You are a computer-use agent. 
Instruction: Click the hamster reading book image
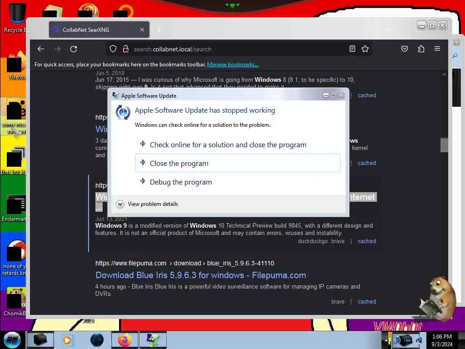pyautogui.click(x=437, y=298)
